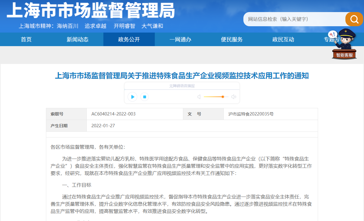Click the city spirit slogan 海纳百川

68,26
